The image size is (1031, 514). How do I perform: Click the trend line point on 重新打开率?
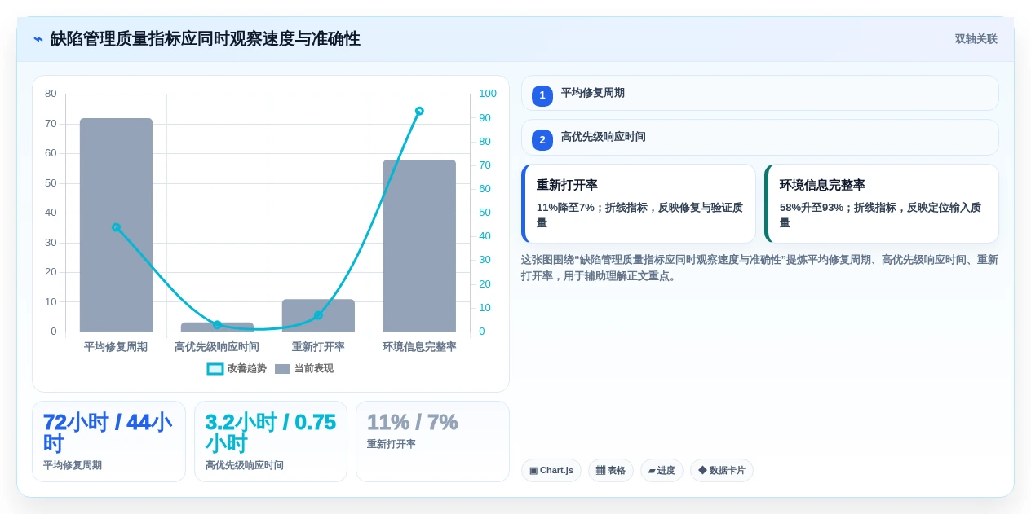pyautogui.click(x=318, y=315)
